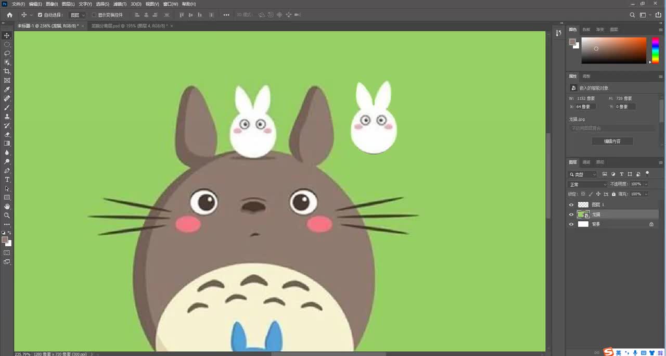This screenshot has height=356, width=666.
Task: Click the options bar more options dots
Action: click(226, 15)
